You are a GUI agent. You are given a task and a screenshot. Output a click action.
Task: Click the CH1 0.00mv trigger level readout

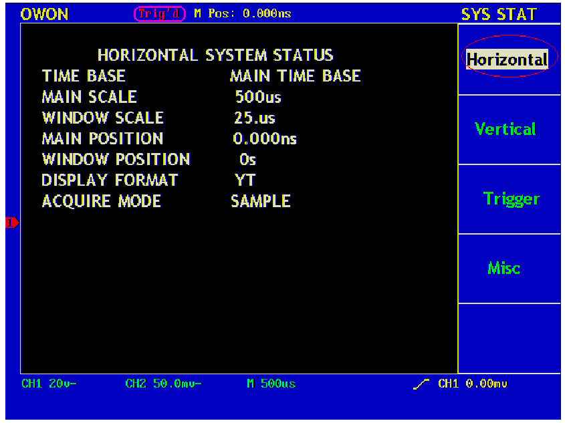[473, 384]
